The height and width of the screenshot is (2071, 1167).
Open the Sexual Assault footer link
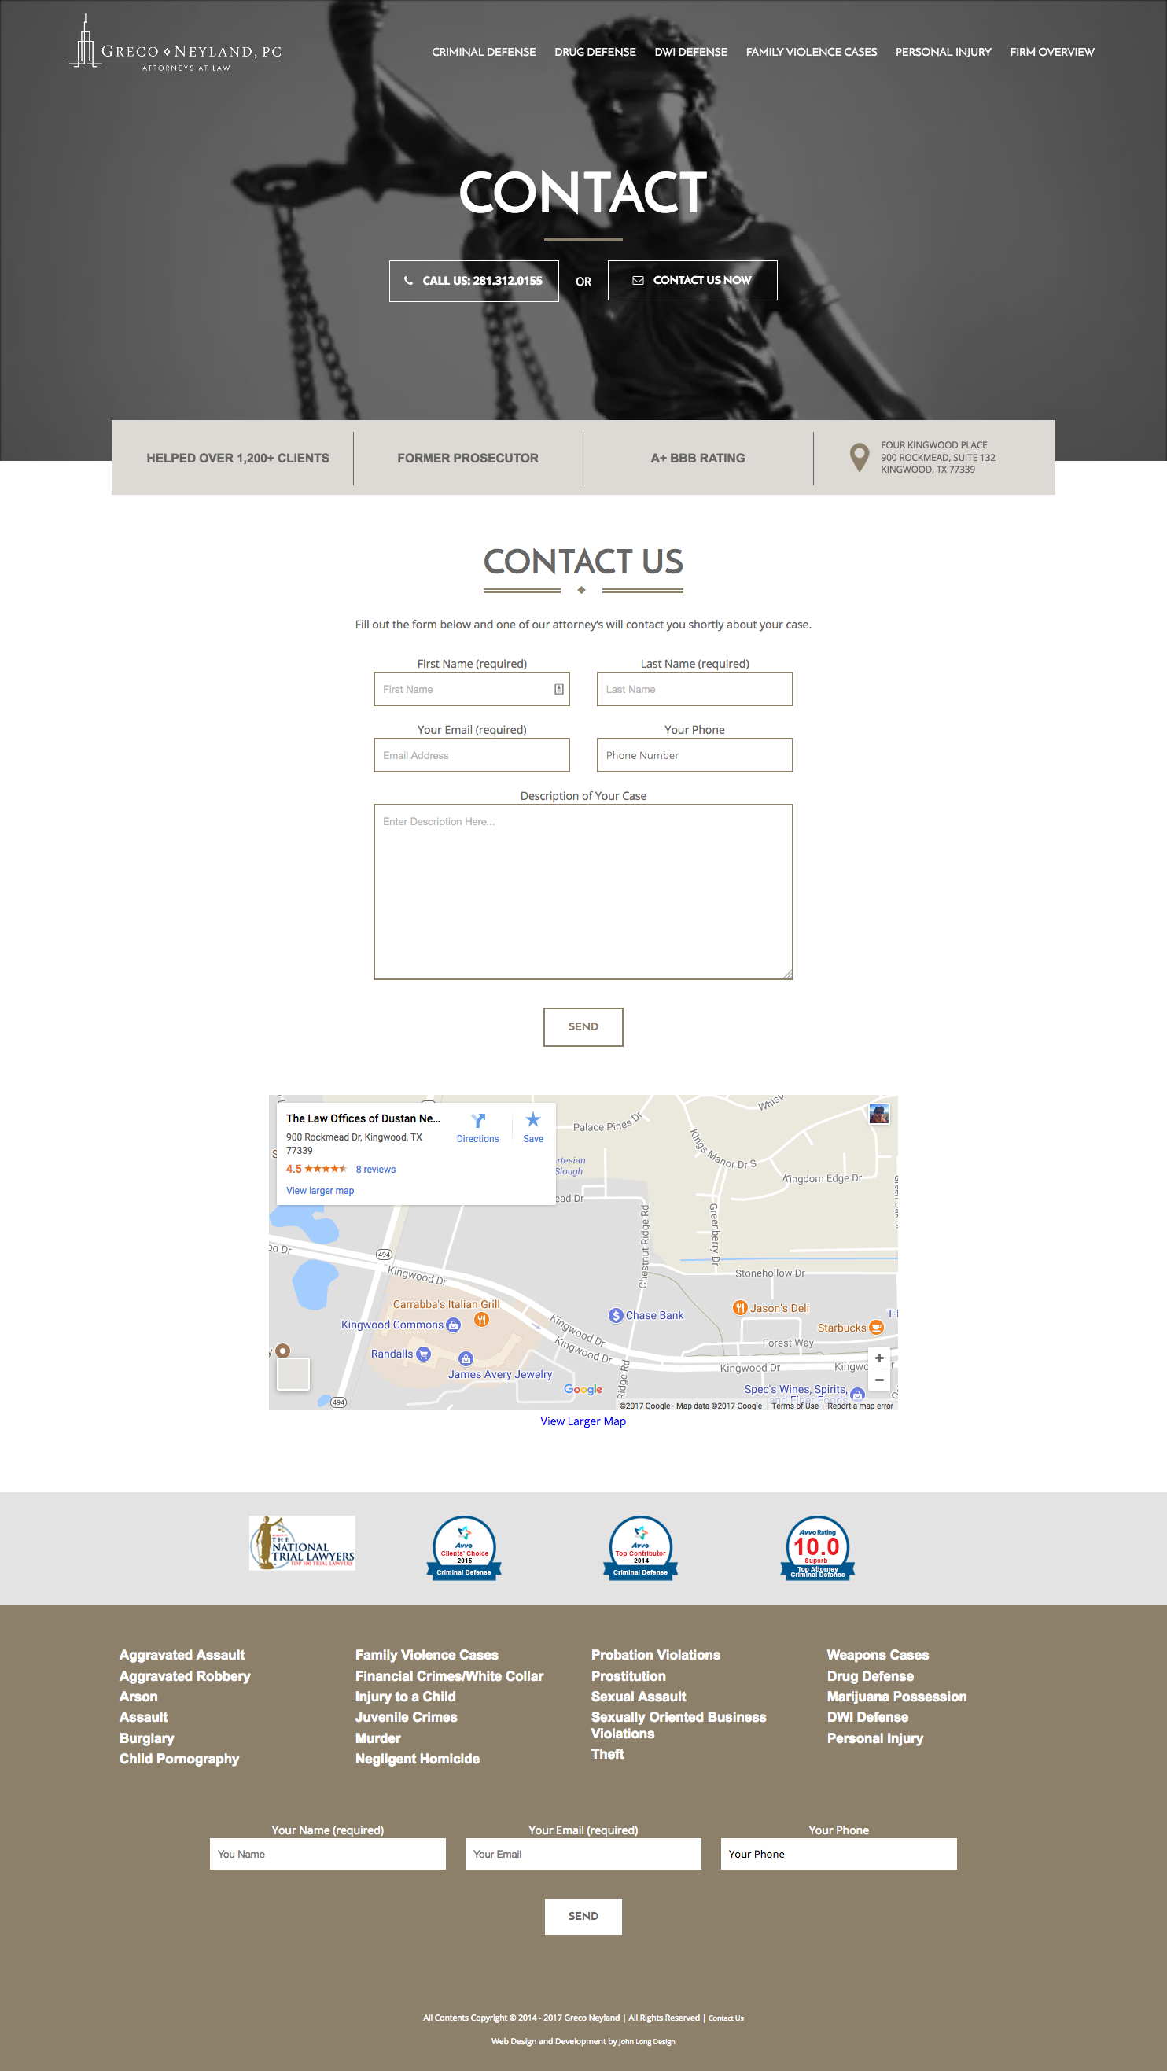pyautogui.click(x=639, y=1697)
